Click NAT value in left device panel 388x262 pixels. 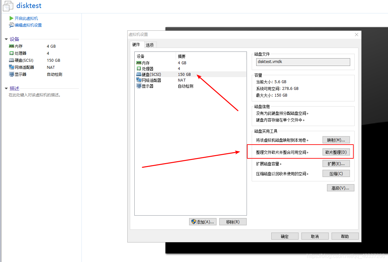[x=51, y=67]
